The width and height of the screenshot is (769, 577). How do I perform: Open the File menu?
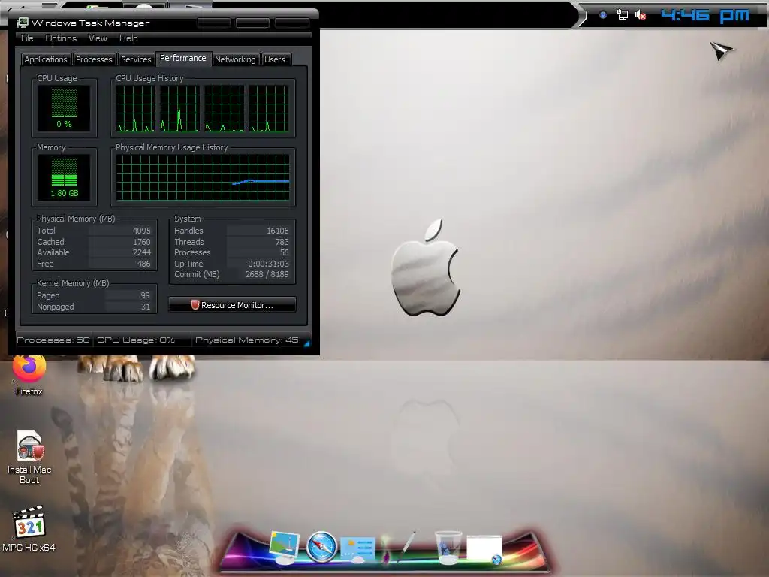28,38
